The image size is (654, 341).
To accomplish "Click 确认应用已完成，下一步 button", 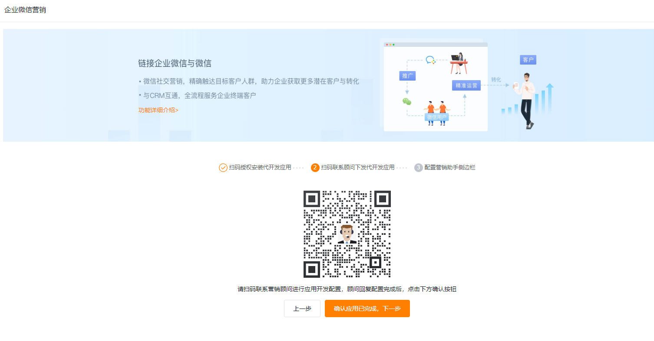I will click(x=367, y=309).
